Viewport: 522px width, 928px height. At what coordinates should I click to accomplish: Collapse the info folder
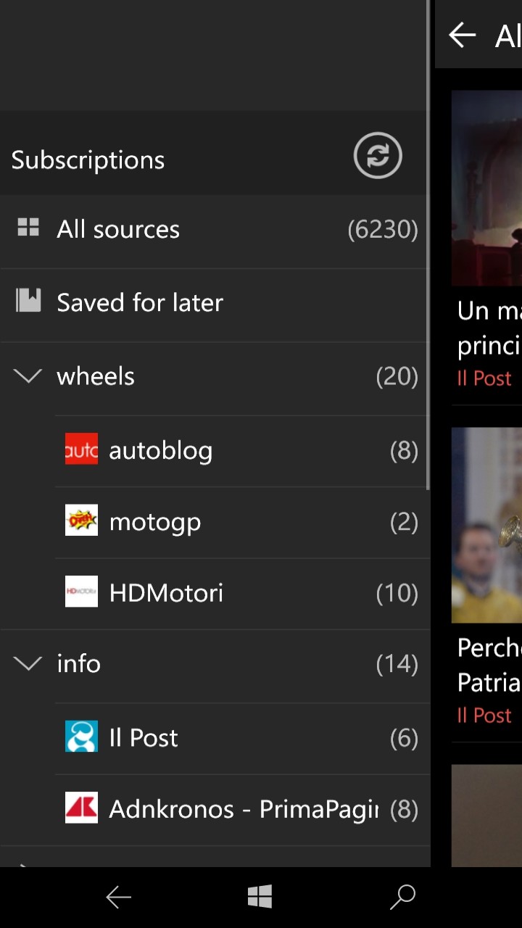coord(28,663)
